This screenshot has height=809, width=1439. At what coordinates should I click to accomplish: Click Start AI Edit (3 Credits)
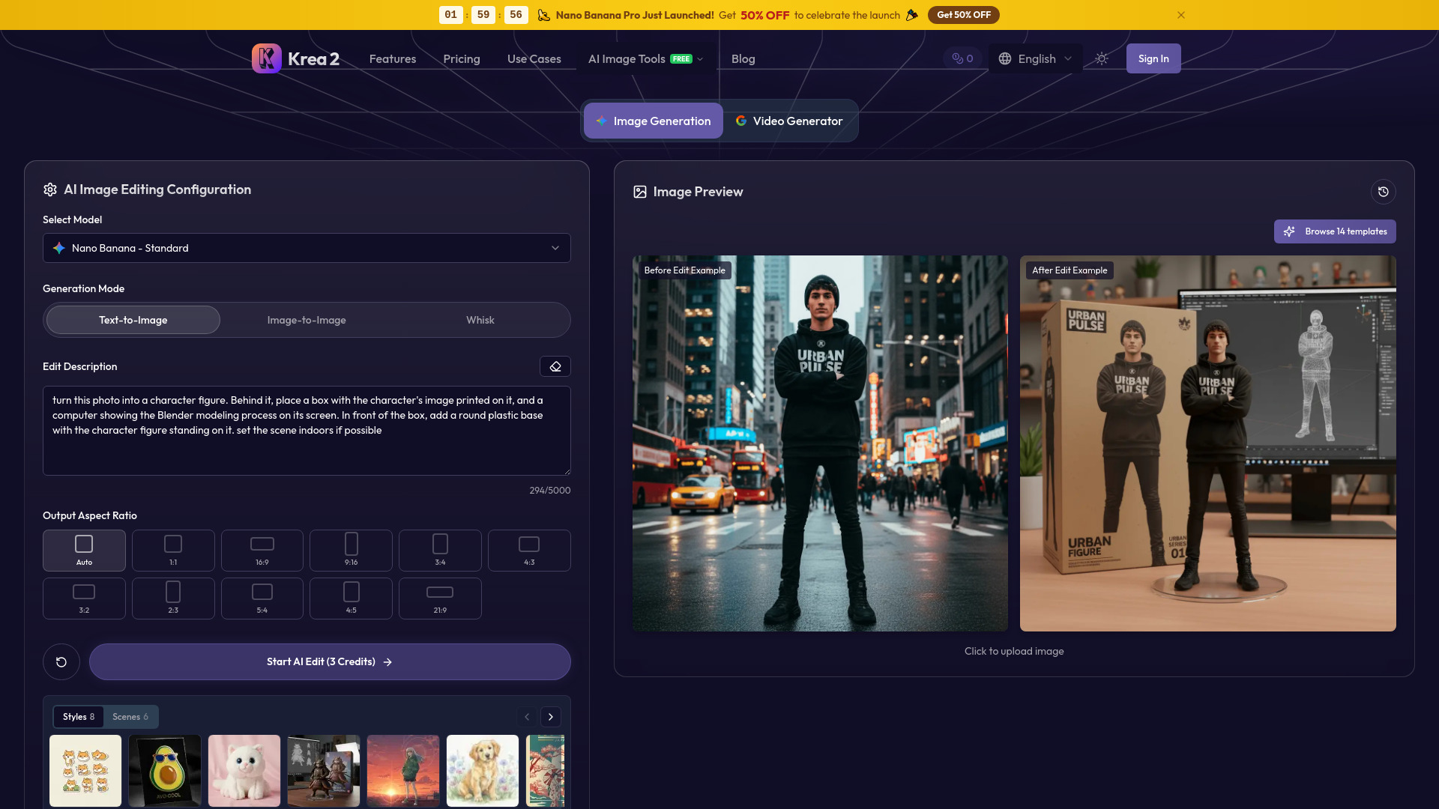coord(330,662)
